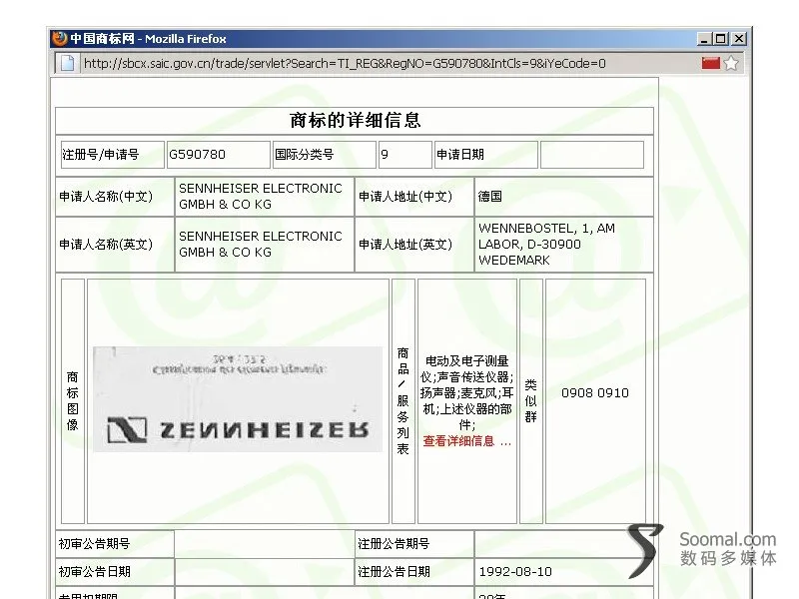Click the red flag icon in address bar

tap(710, 63)
